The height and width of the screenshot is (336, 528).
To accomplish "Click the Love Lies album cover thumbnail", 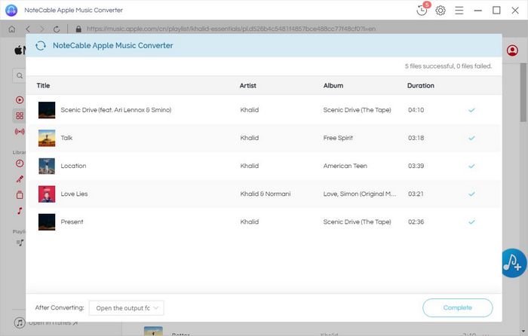I will click(47, 194).
